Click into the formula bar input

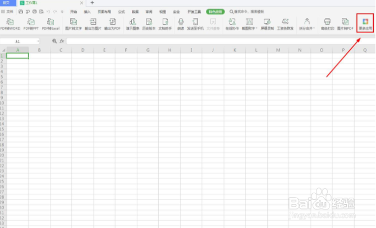(221, 41)
